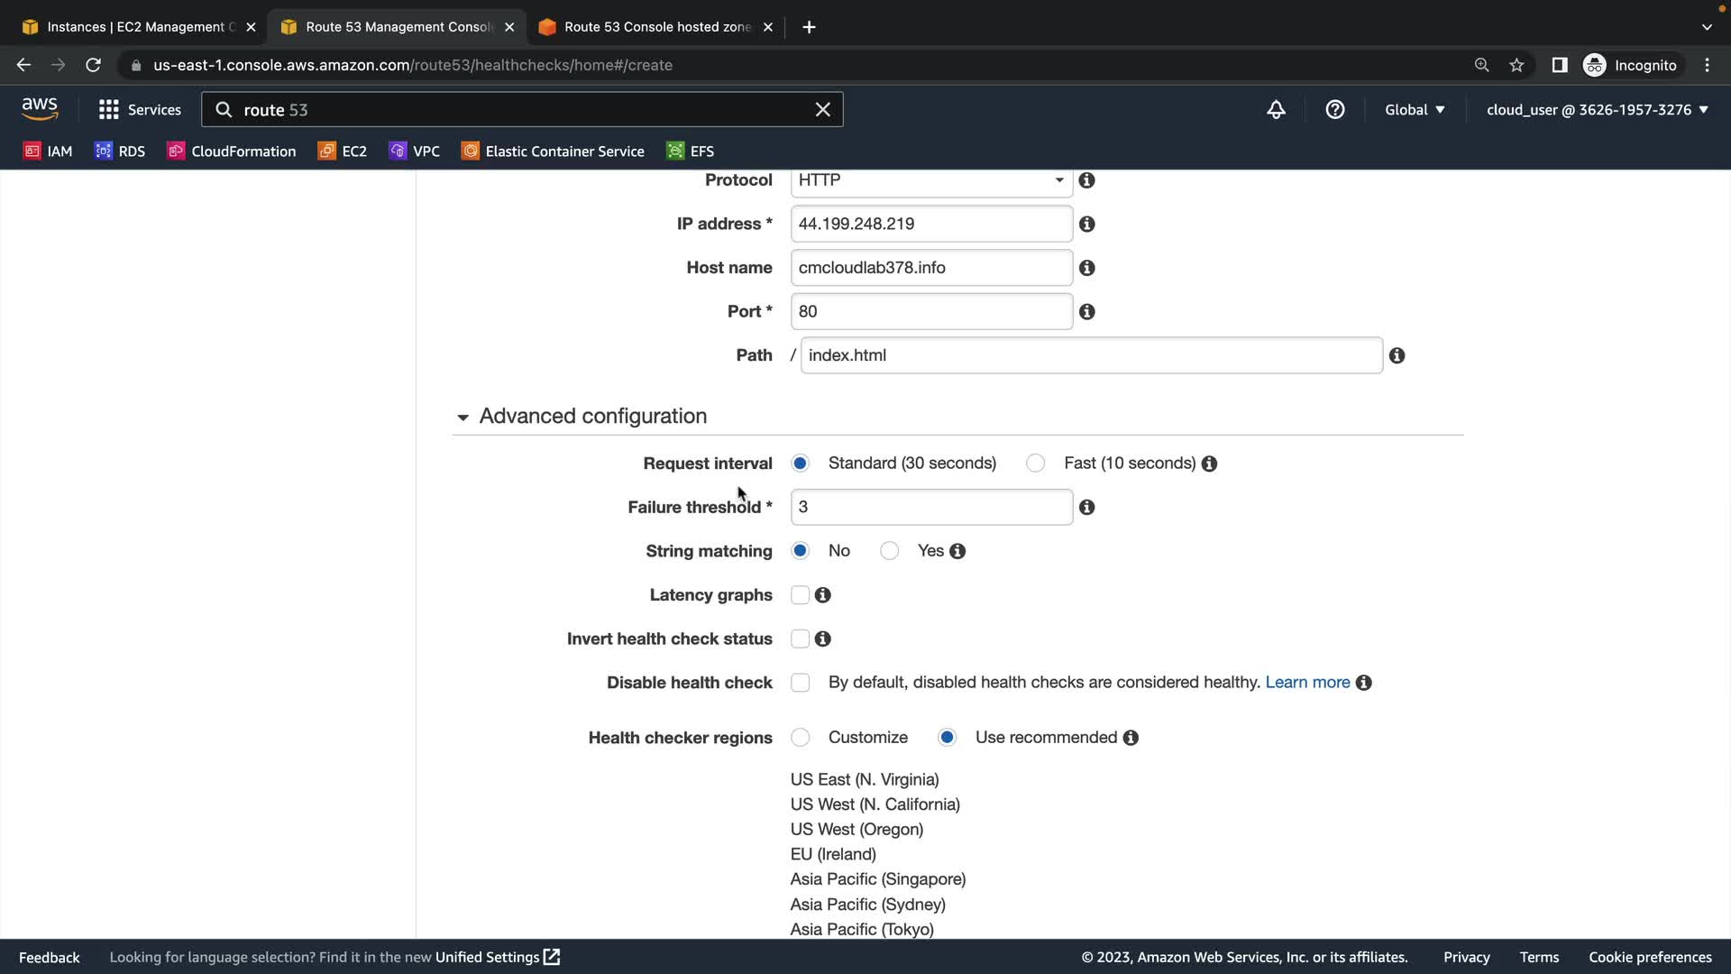Click the Learn more link
Viewport: 1731px width, 974px height.
click(x=1306, y=683)
